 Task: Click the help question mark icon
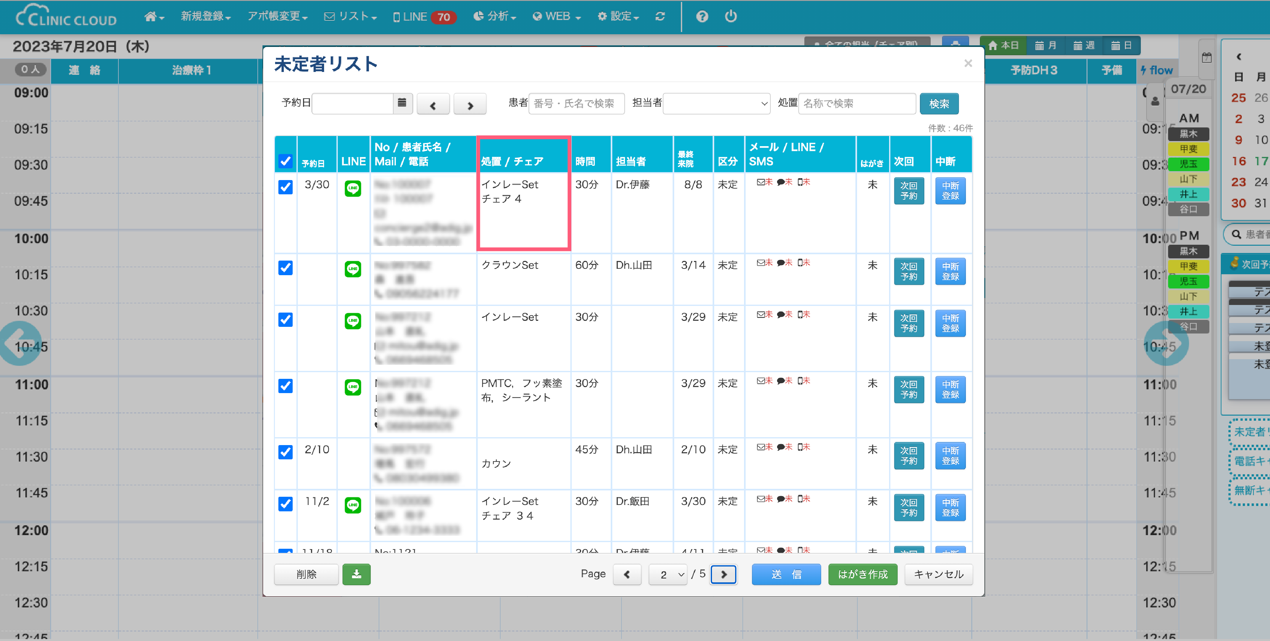click(x=702, y=16)
